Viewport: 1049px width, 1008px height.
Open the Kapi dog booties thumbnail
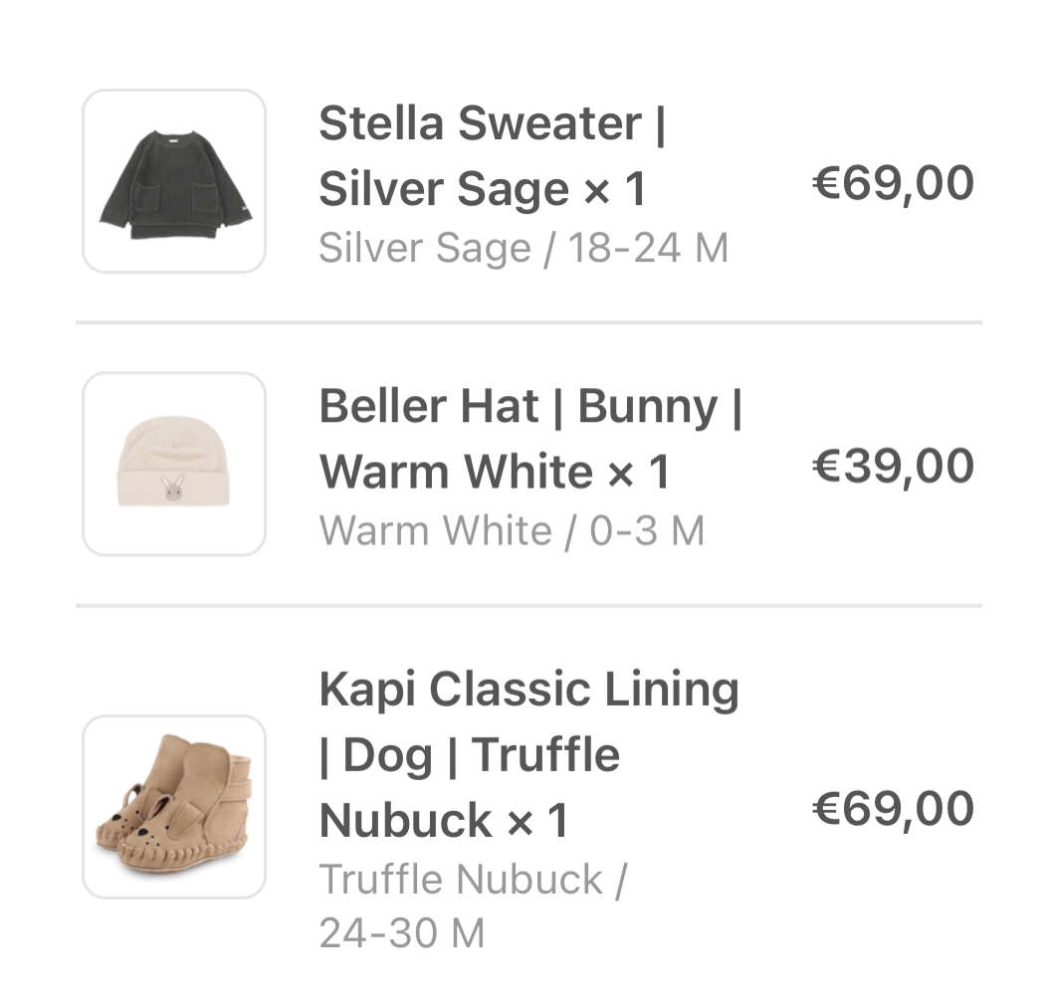point(174,807)
